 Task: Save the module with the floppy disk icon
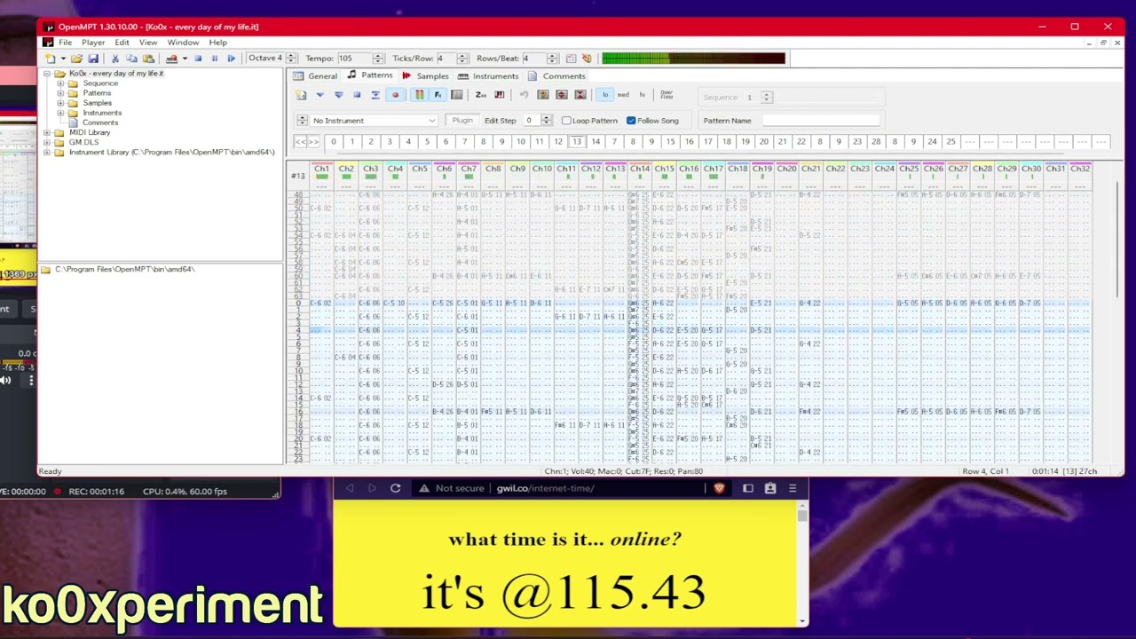coord(92,59)
